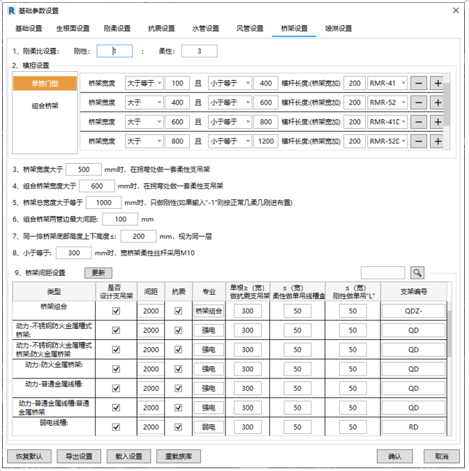Open the 风管设置 tab
469x471 pixels.
click(x=250, y=29)
